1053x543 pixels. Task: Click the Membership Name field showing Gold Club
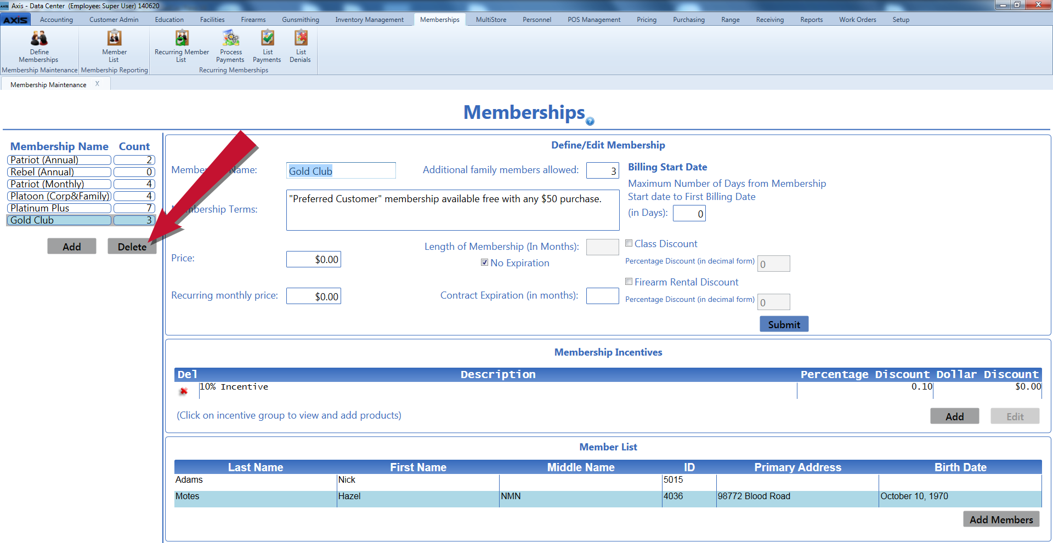(341, 170)
